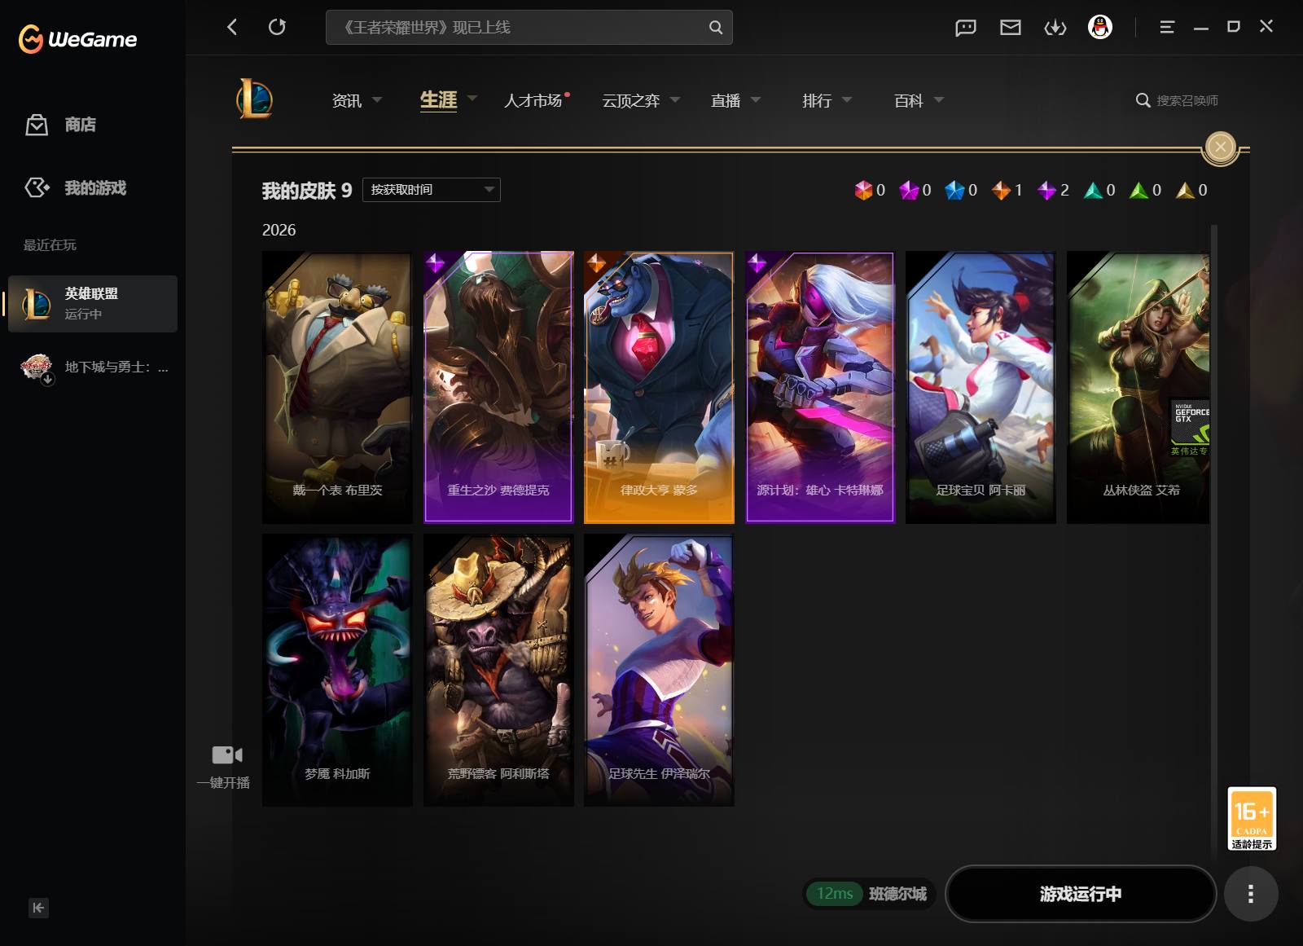Open the 律政大亨 蒙多 skin card
This screenshot has width=1303, height=946.
tap(659, 387)
